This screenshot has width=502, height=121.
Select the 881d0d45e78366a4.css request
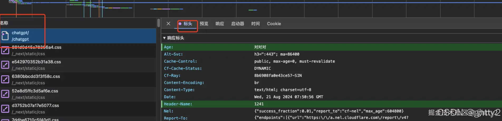[78, 51]
